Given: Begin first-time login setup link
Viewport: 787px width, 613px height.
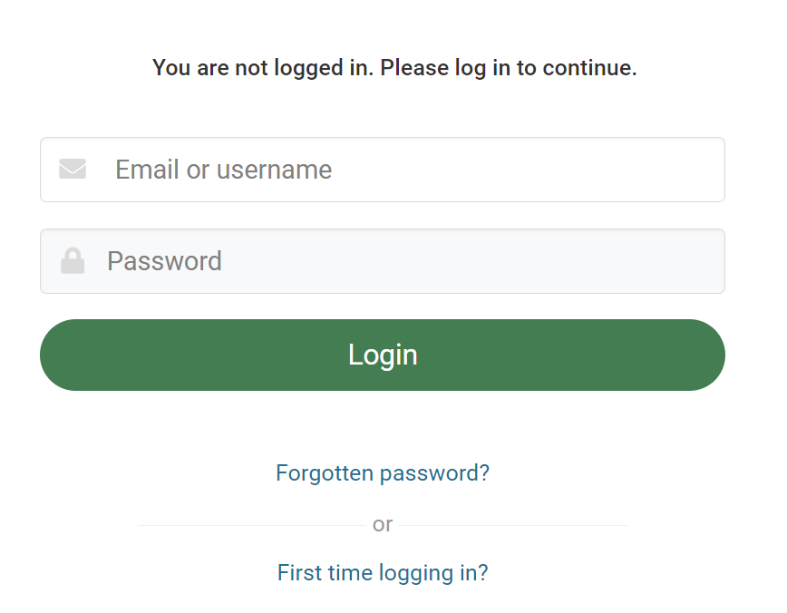Looking at the screenshot, I should point(382,572).
